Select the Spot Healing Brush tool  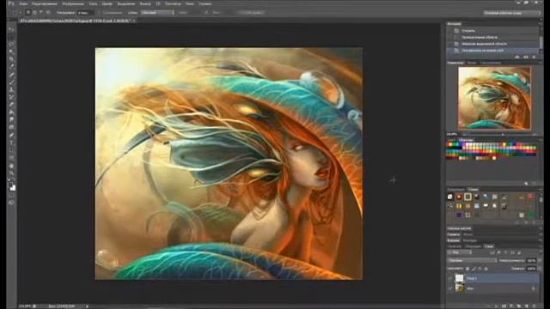[11, 74]
